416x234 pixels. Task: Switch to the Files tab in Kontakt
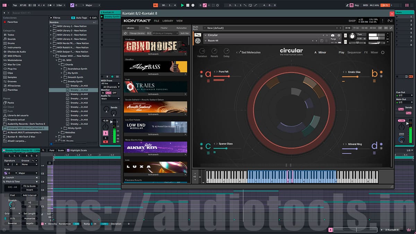coord(147,28)
